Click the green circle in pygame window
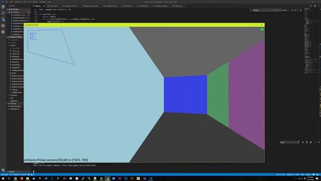The image size is (321, 181). (x=262, y=30)
